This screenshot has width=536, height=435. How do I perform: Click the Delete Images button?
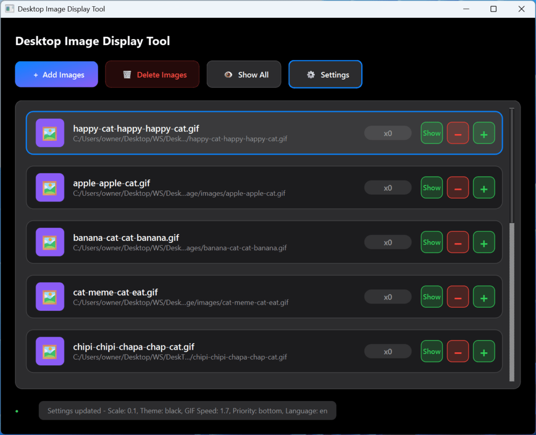[x=152, y=74]
